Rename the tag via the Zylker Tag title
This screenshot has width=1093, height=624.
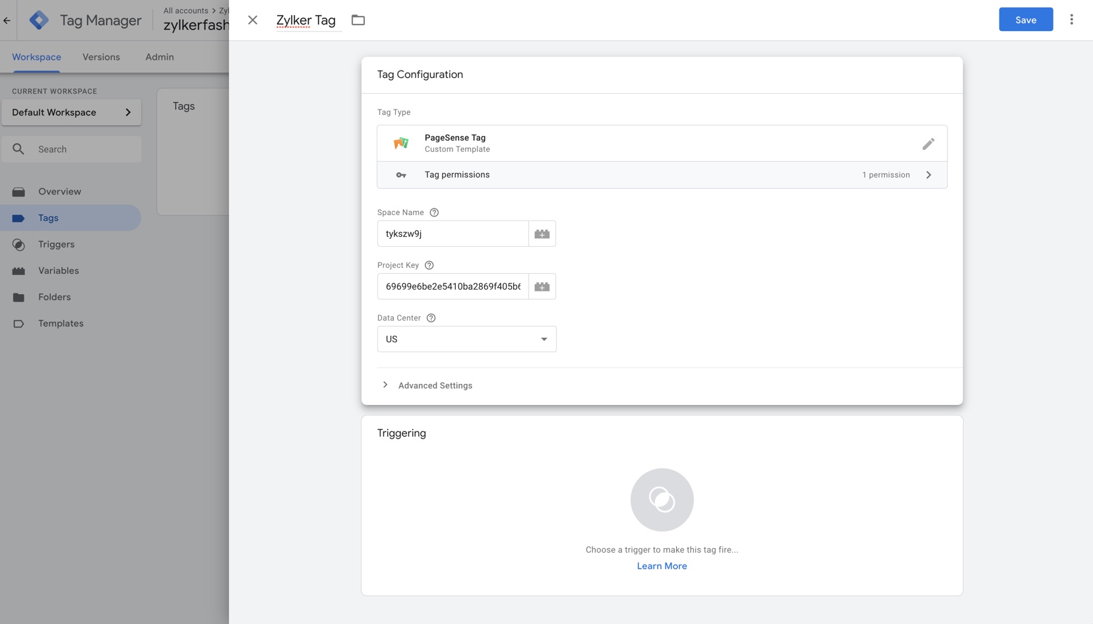tap(306, 20)
